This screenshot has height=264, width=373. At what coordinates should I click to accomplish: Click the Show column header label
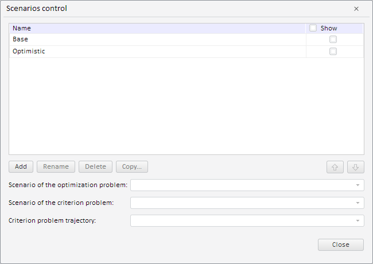[329, 28]
